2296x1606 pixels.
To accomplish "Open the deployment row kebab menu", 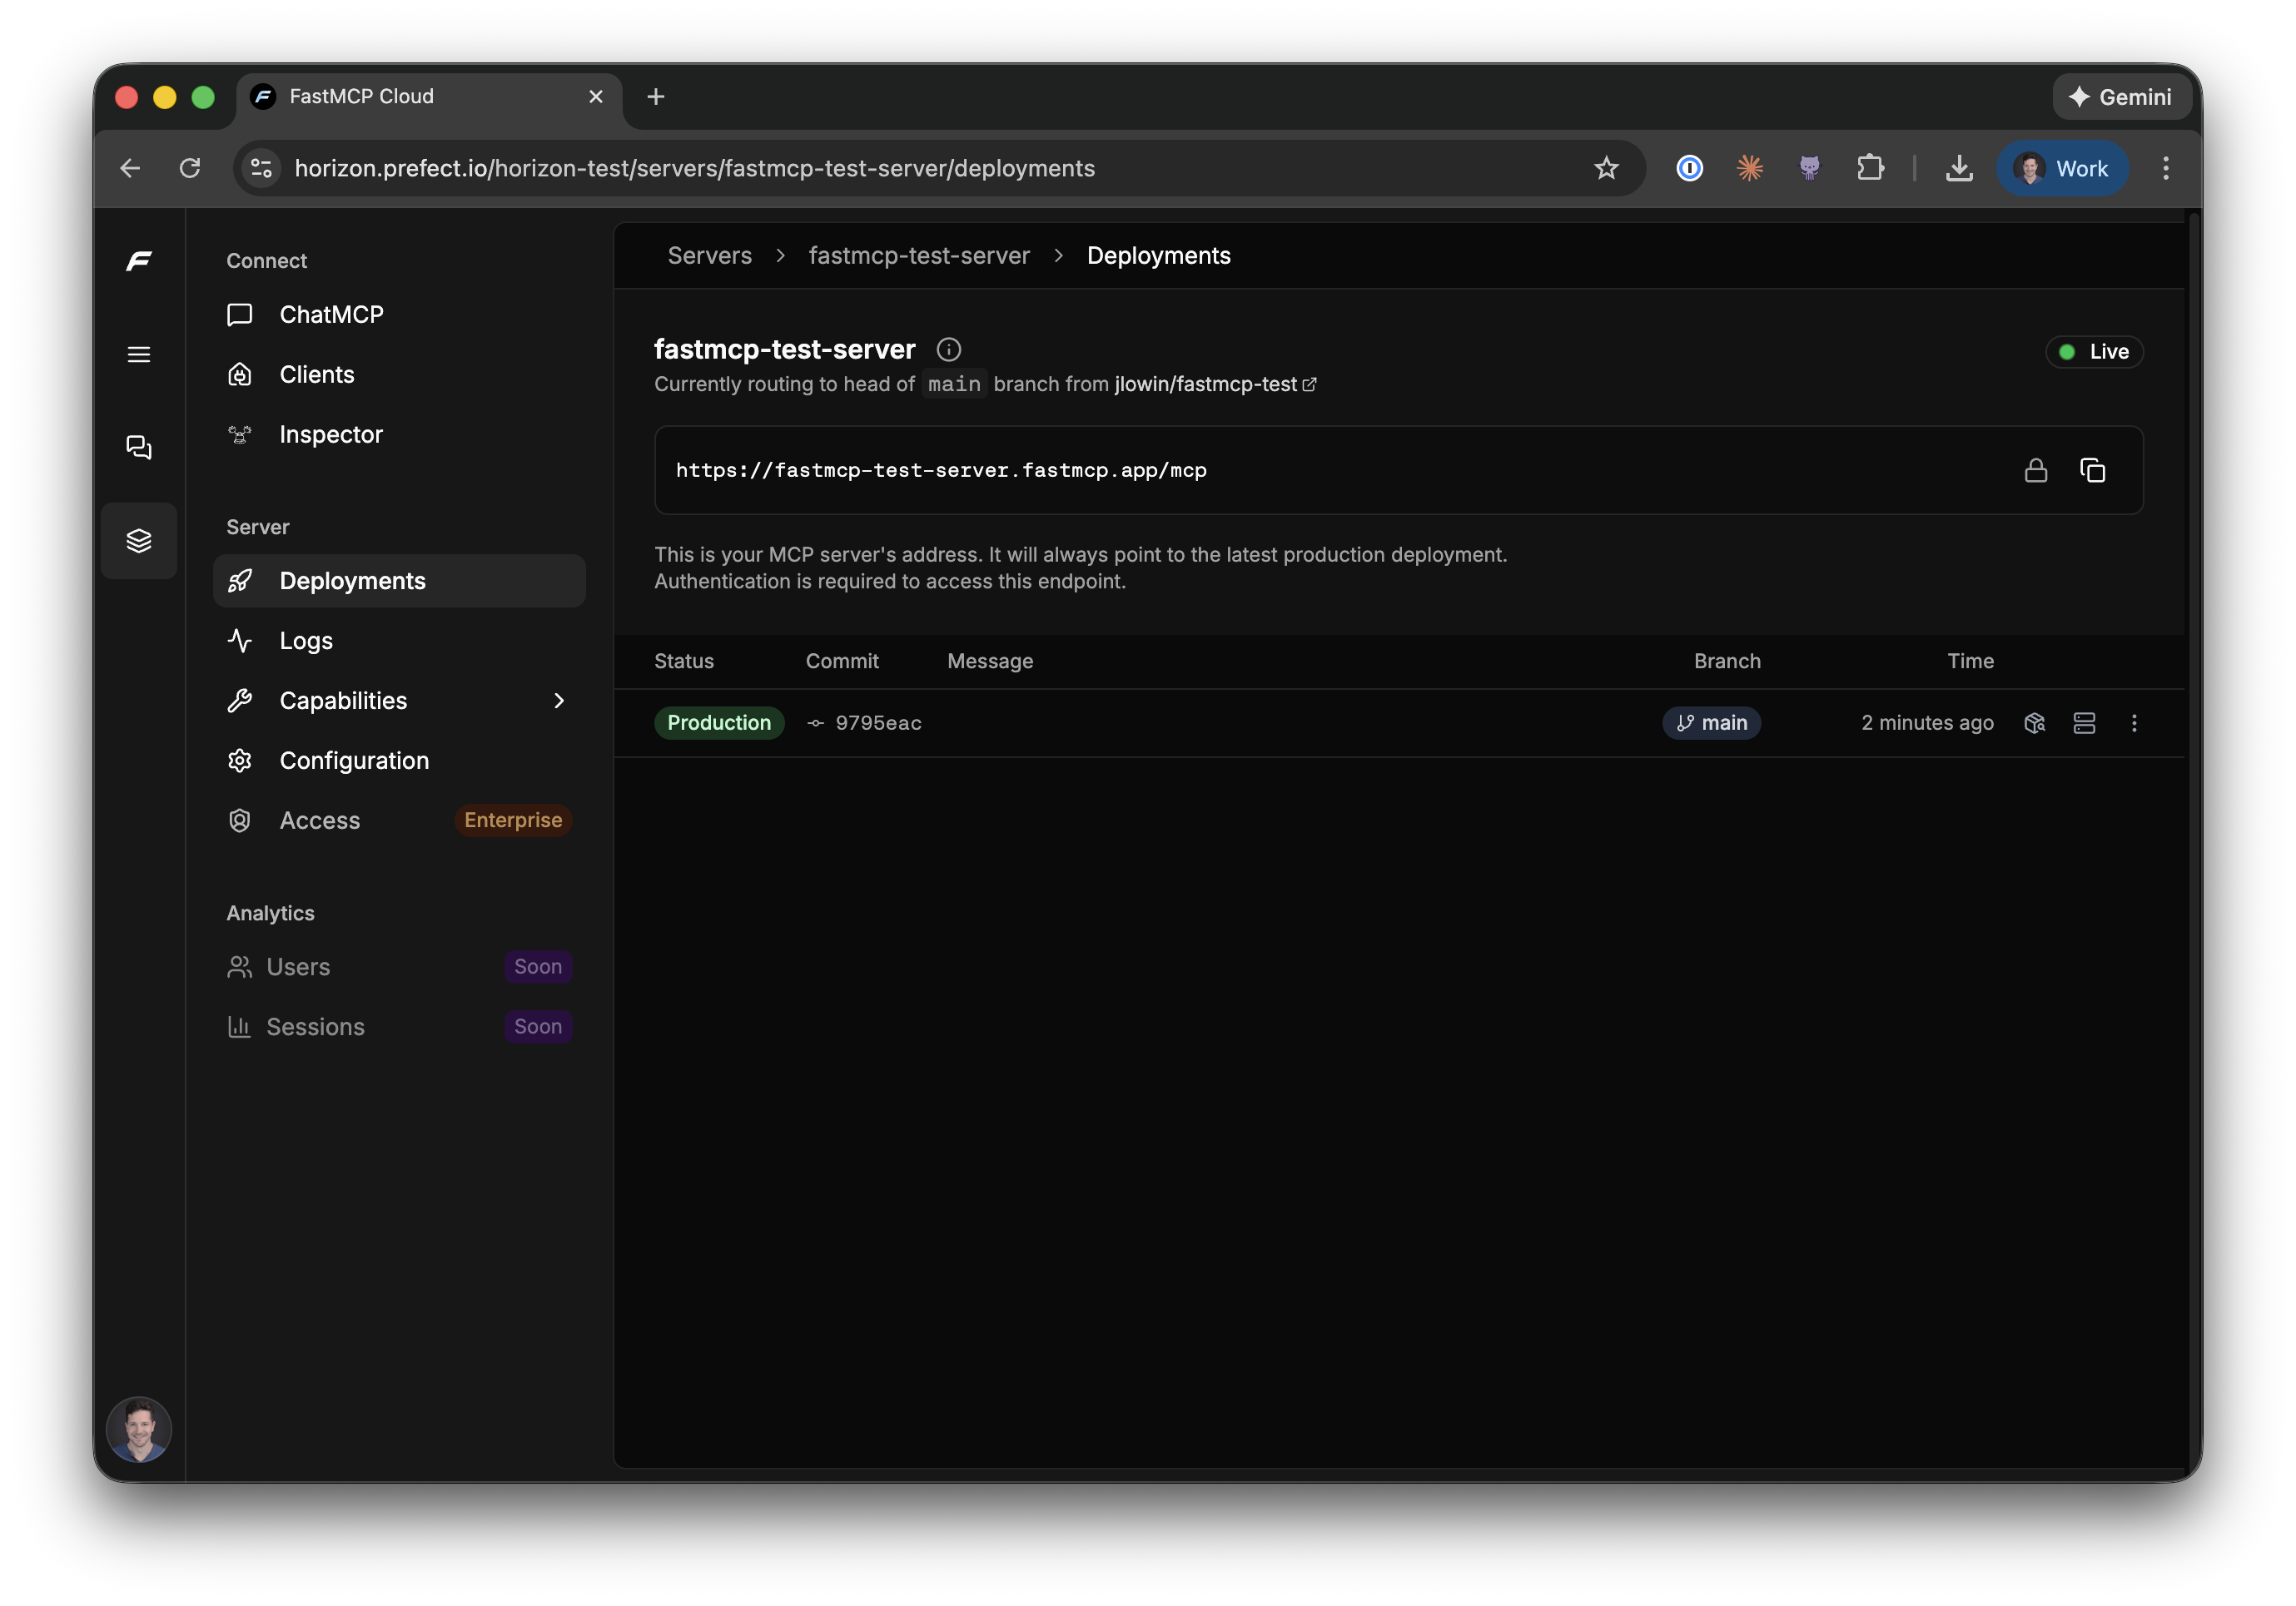I will (2135, 722).
